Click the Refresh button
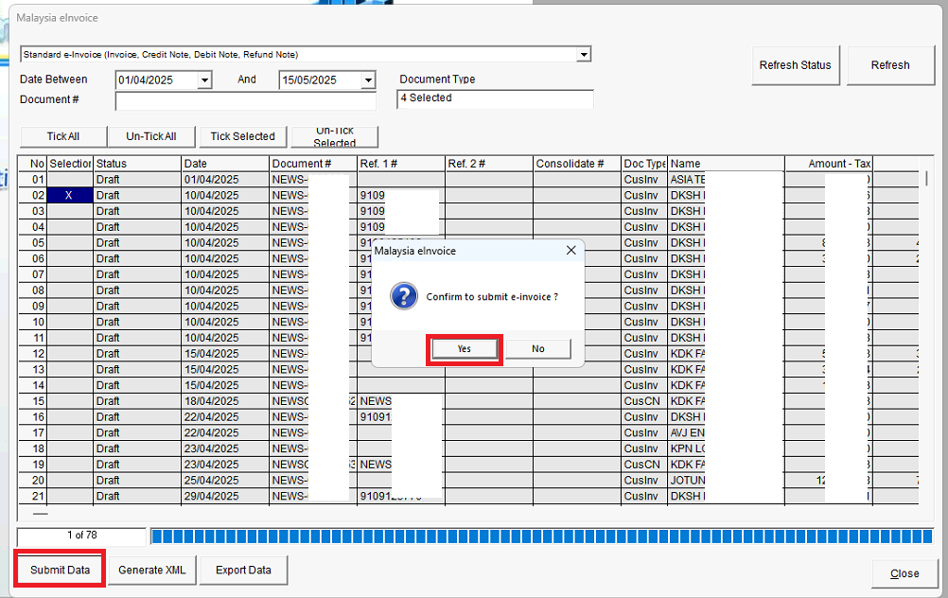948x598 pixels. 889,65
